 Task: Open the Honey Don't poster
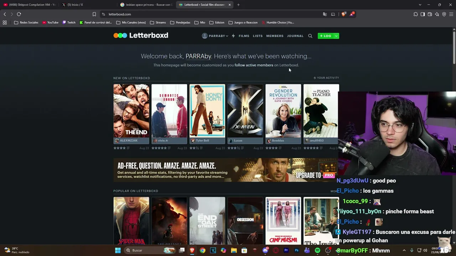point(207,111)
